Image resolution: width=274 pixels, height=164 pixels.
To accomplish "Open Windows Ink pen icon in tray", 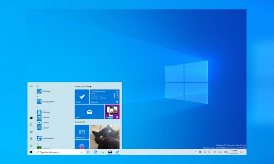I will pyautogui.click(x=215, y=152).
